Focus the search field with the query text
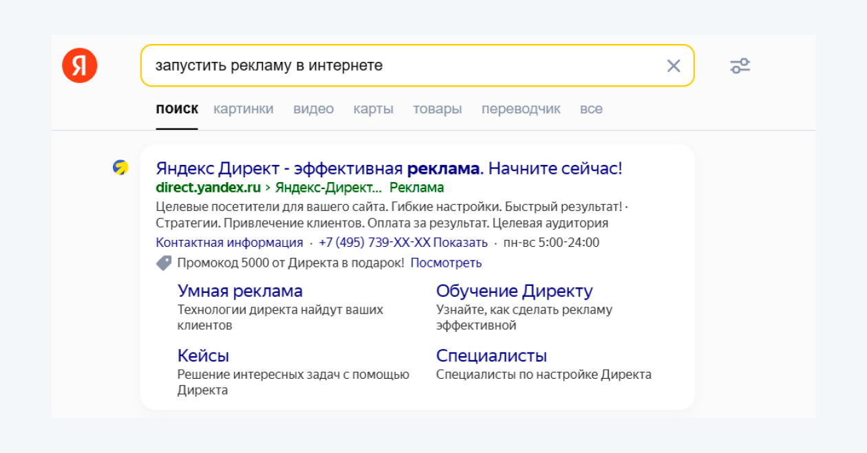 pos(417,66)
